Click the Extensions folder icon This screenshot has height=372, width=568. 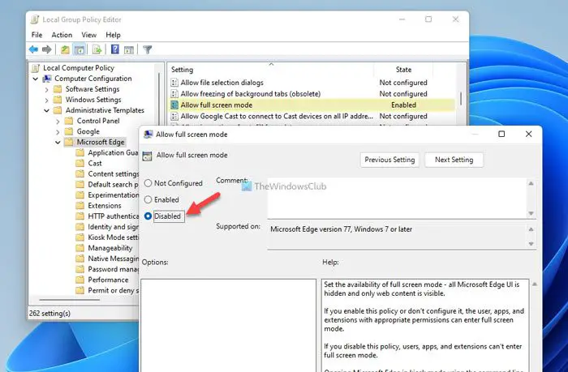[x=80, y=206]
